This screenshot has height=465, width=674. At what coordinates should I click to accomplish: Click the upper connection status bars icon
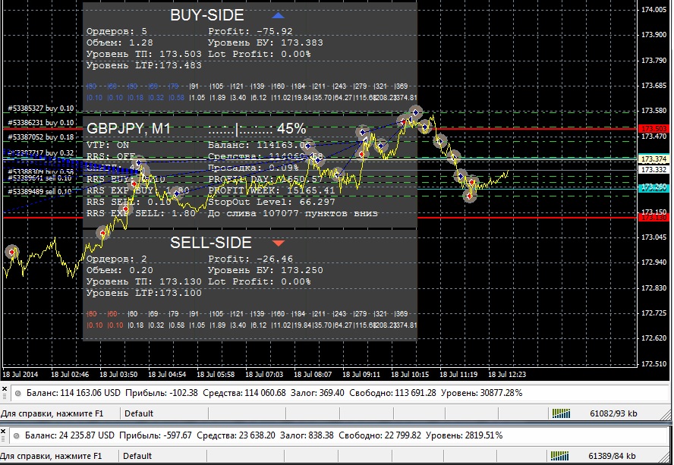(x=560, y=413)
